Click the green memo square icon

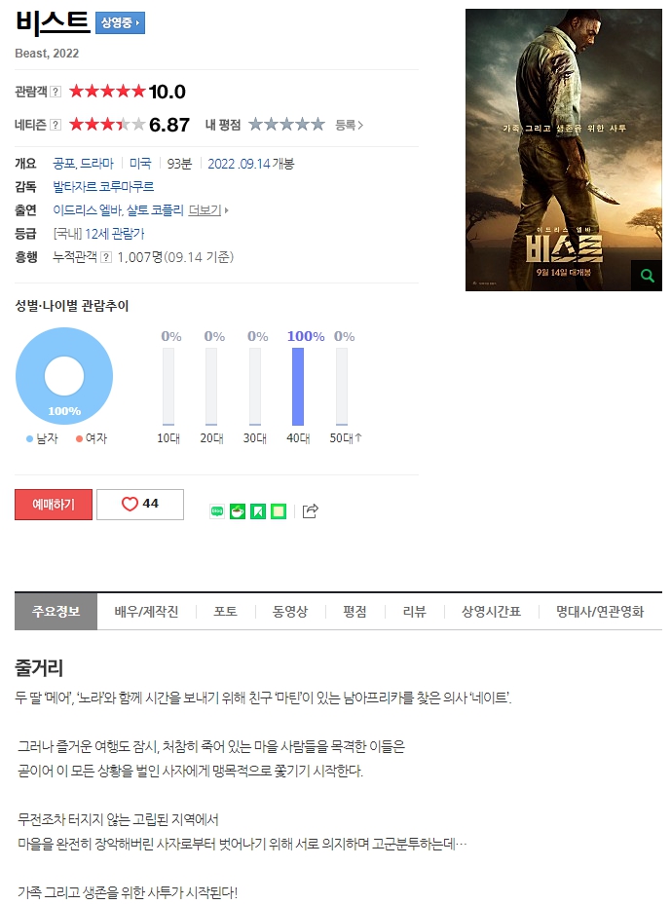click(279, 511)
